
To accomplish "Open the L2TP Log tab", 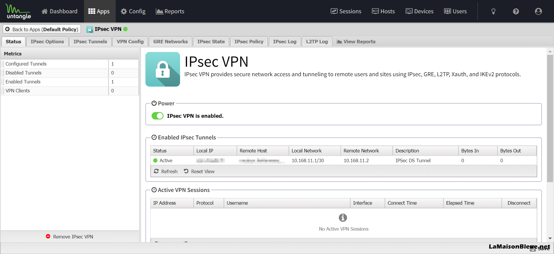I will click(x=317, y=42).
